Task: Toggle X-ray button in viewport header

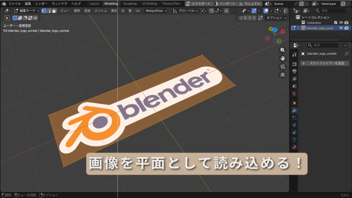Action: point(286,11)
